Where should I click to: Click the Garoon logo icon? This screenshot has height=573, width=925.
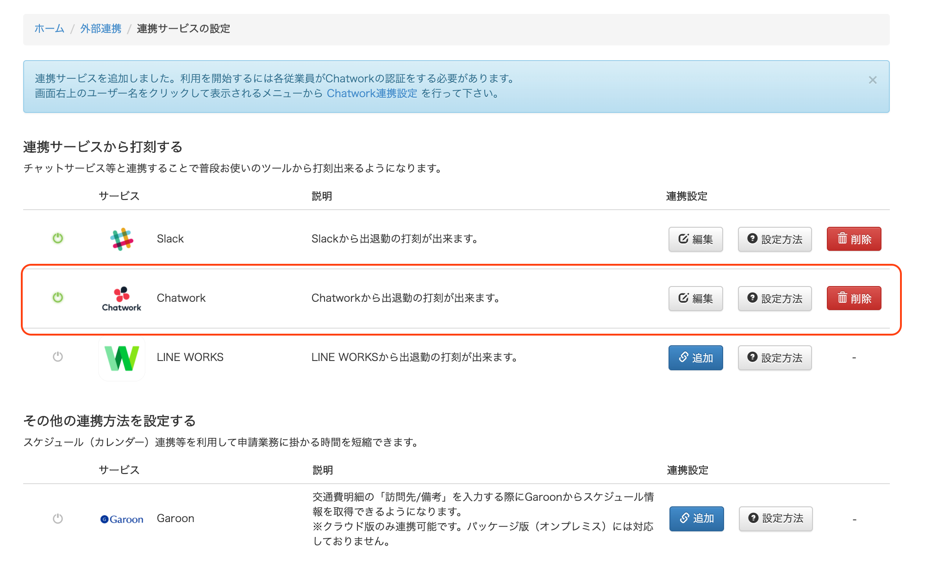click(x=122, y=519)
